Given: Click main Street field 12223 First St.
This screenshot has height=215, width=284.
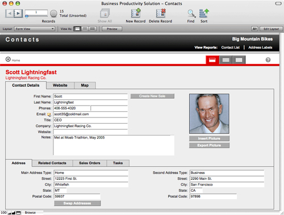Looking at the screenshot, I should [91, 179].
